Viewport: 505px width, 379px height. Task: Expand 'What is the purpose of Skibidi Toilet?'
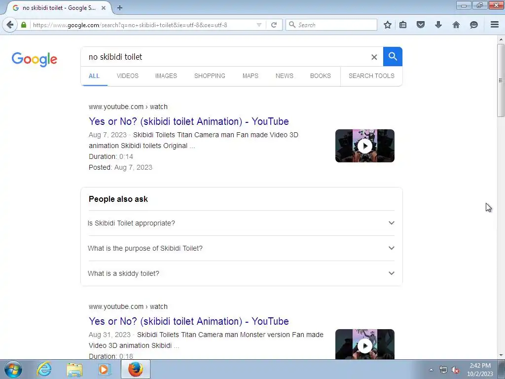[241, 248]
